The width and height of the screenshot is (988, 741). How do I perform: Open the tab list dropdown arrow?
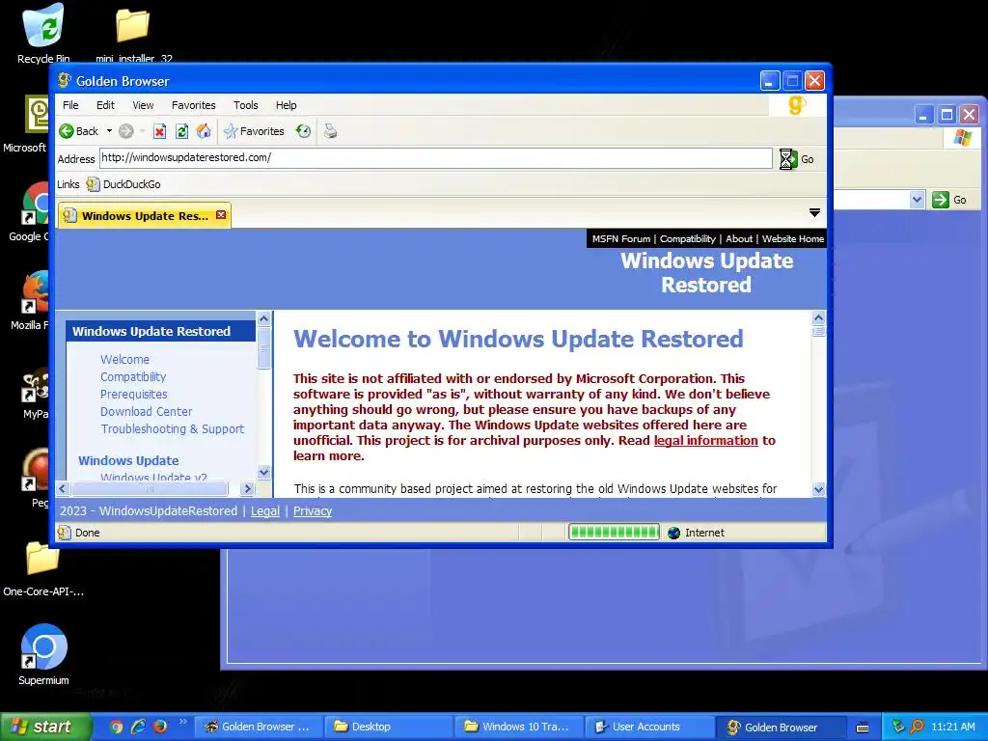814,213
